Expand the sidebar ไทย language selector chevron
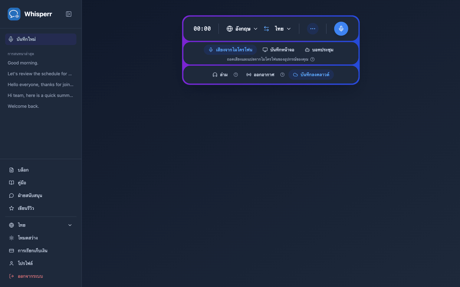 (70, 225)
